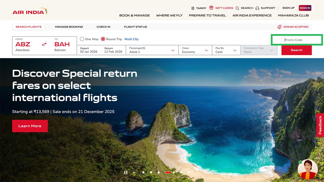Jump to the first carousel dot
Viewport: 324px width, 182px height.
[x=143, y=172]
